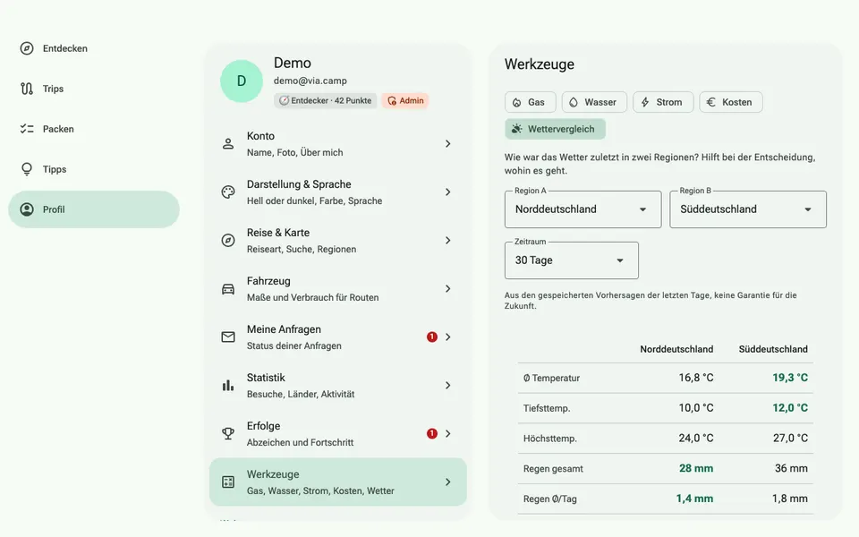Viewport: 859px width, 537px height.
Task: Click the 19,3 °C Süddeutschland temperature value
Action: click(x=790, y=378)
